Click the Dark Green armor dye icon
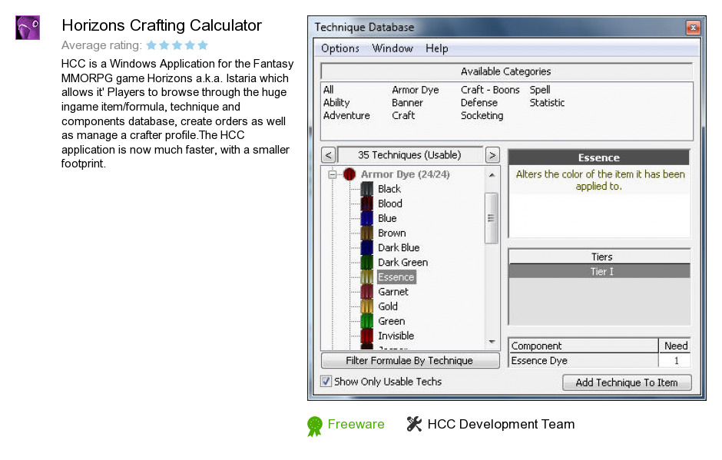 coord(366,263)
